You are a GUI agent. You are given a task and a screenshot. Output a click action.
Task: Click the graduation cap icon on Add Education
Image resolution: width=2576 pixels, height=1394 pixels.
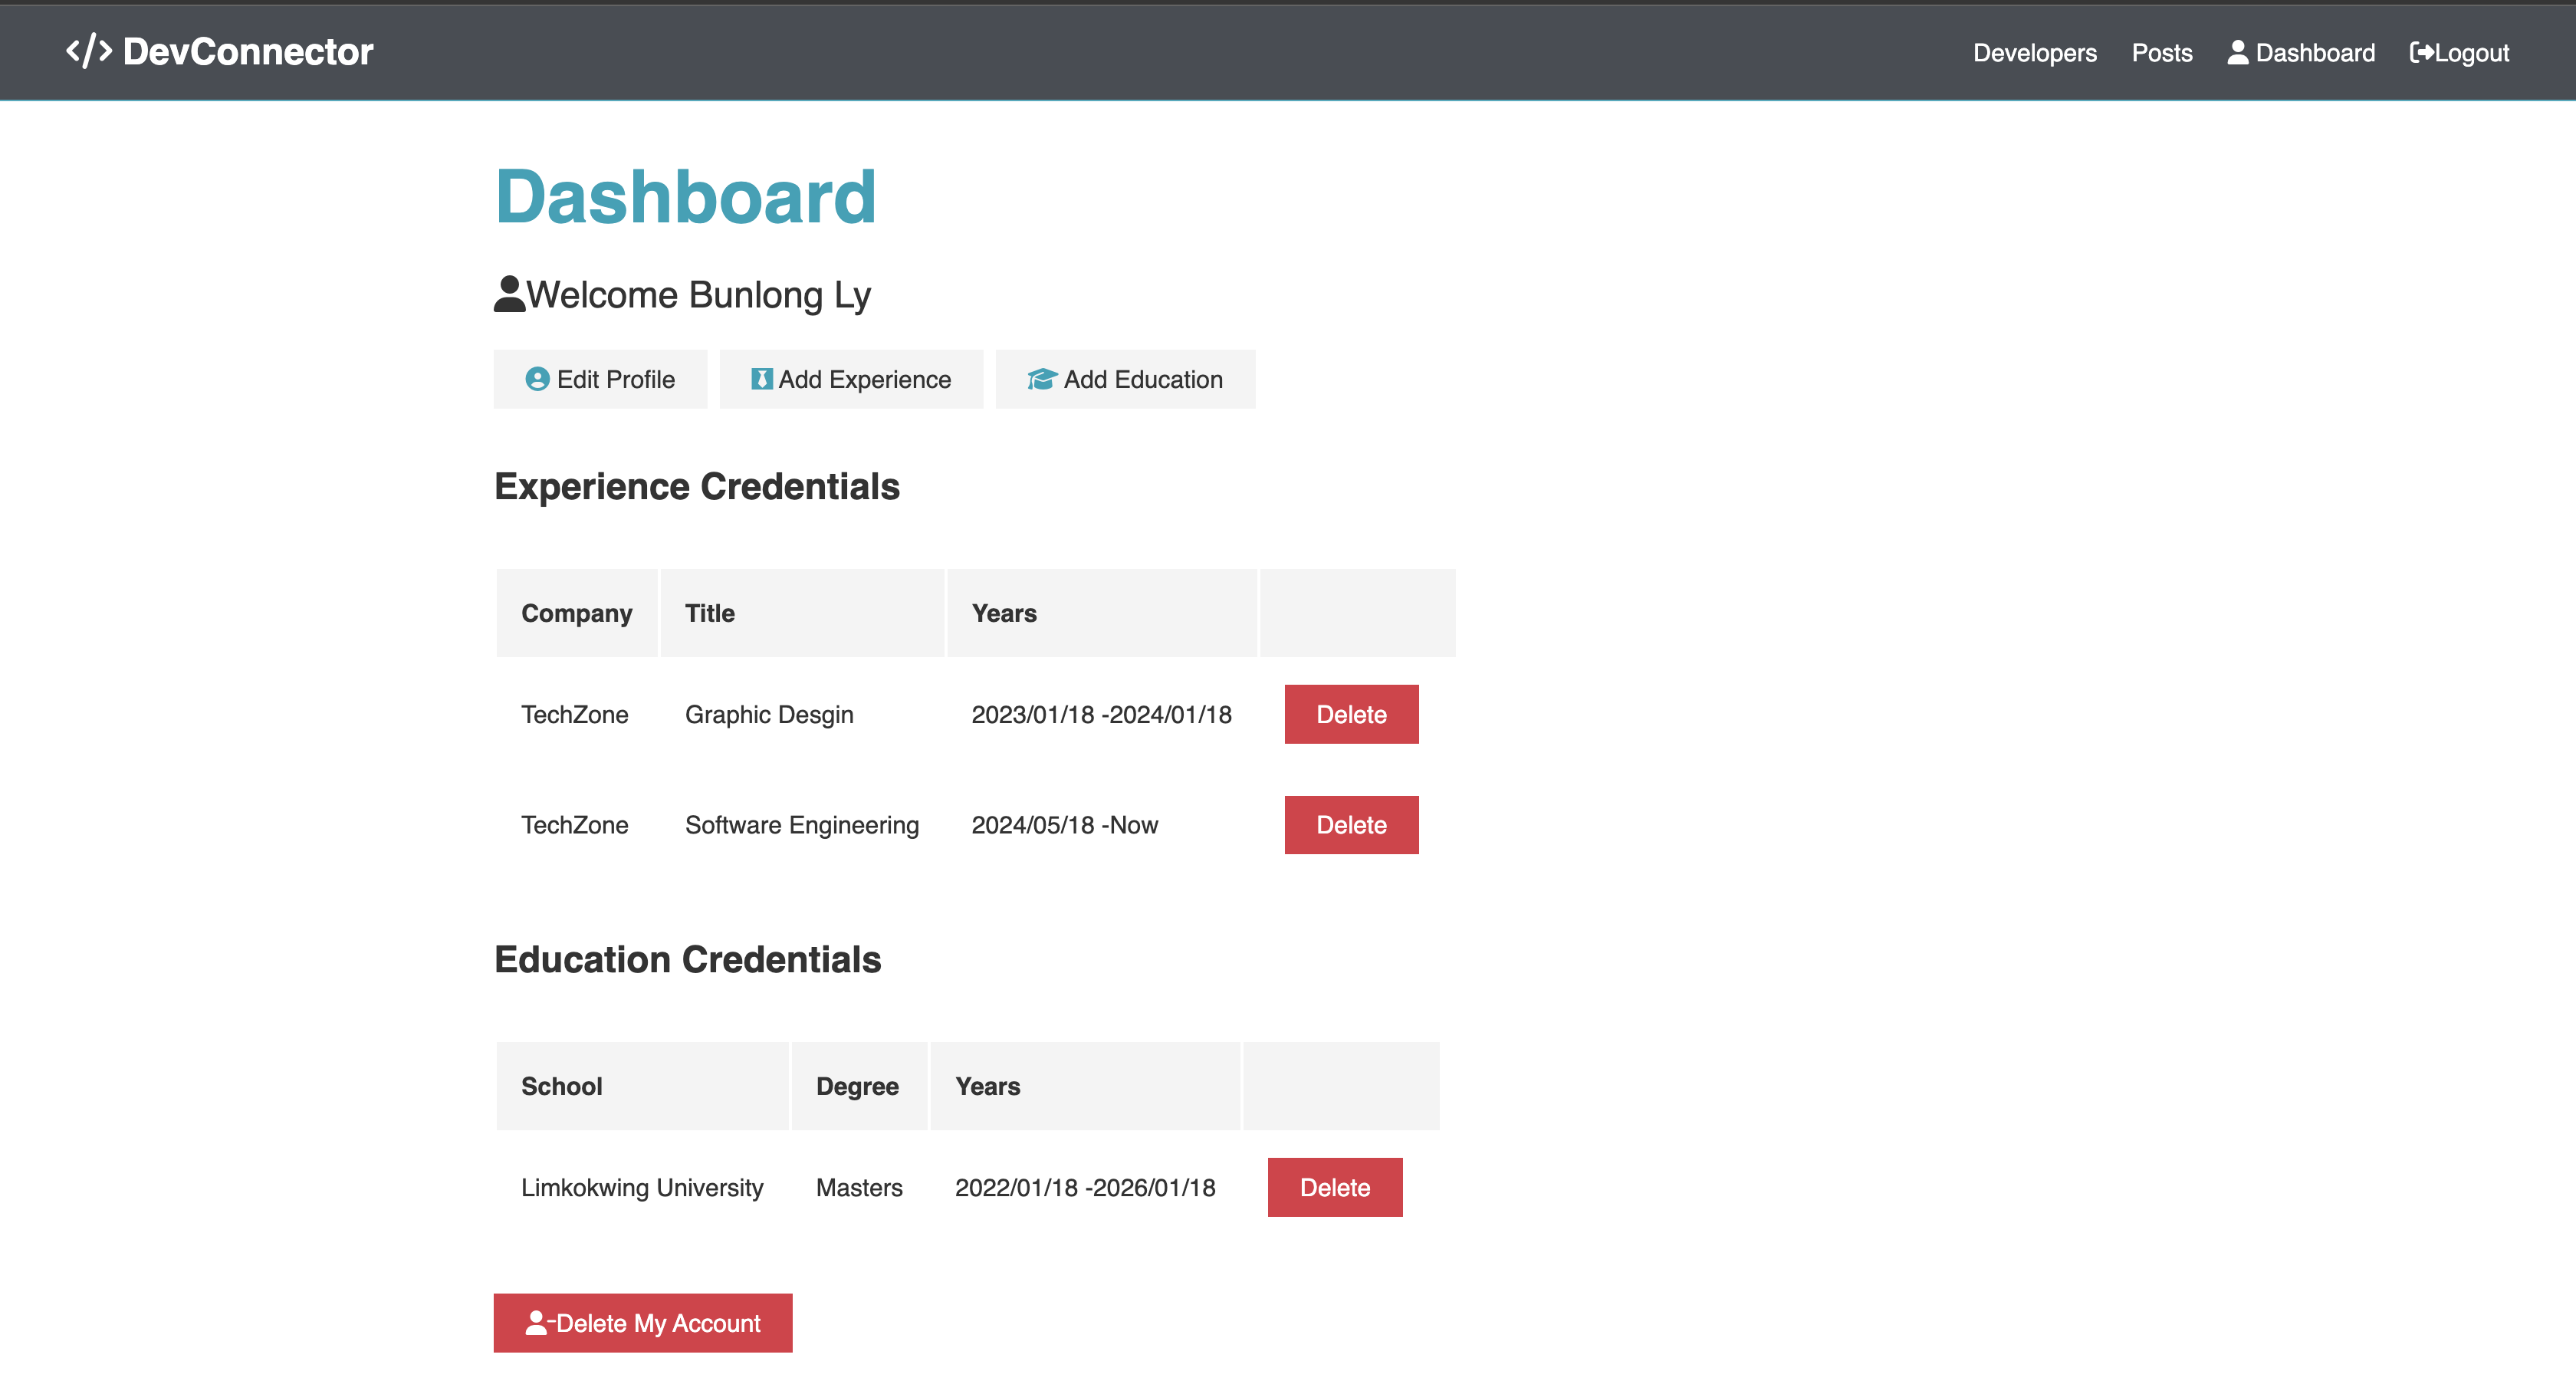1041,379
